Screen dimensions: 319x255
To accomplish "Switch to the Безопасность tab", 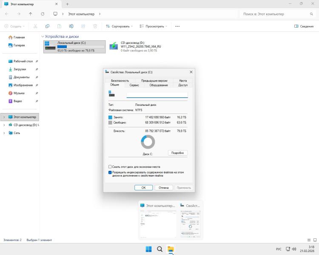I will 120,80.
